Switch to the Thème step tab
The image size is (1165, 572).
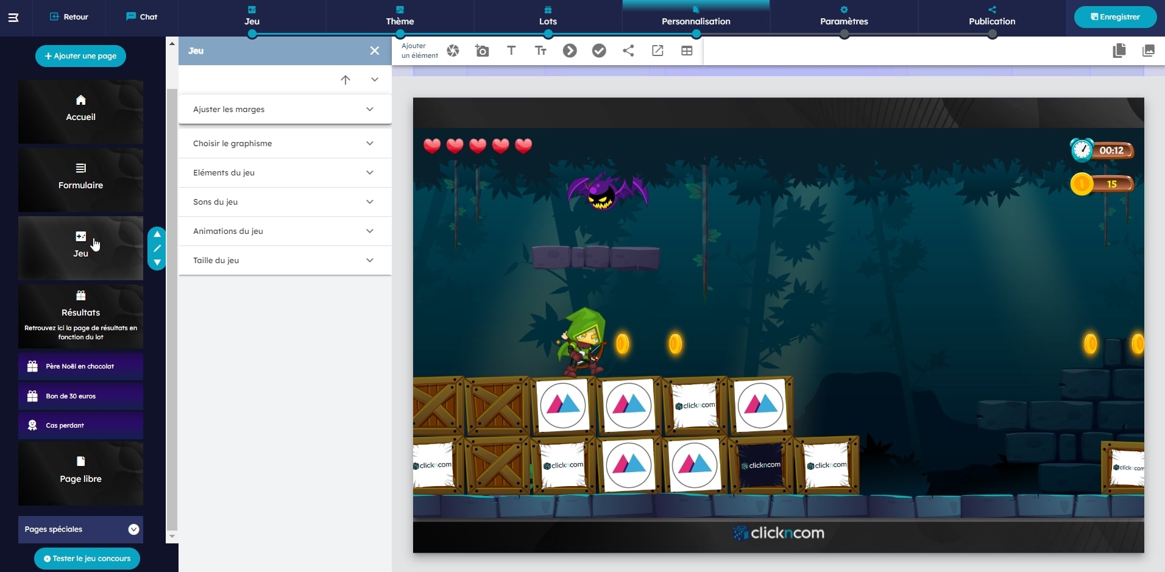(x=400, y=17)
